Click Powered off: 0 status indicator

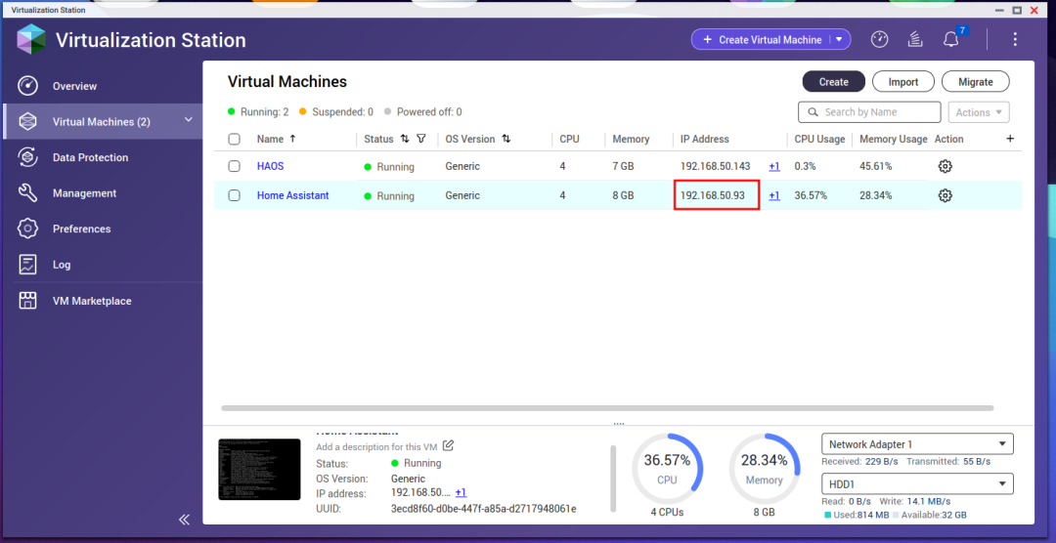[x=423, y=111]
